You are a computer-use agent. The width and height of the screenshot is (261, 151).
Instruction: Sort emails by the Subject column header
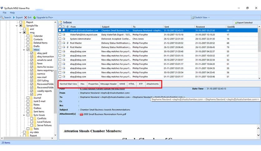[x=116, y=27]
